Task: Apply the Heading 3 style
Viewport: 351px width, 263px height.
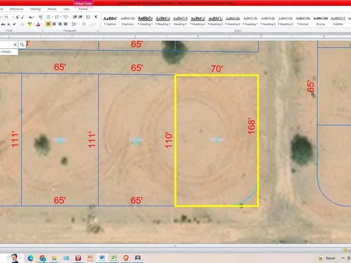Action: tap(180, 21)
